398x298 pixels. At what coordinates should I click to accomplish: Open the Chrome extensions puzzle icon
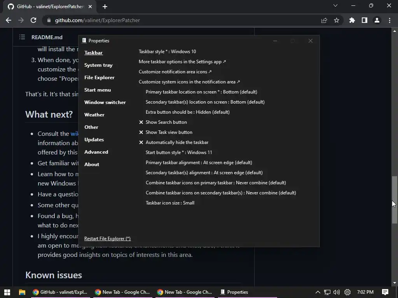click(x=352, y=20)
